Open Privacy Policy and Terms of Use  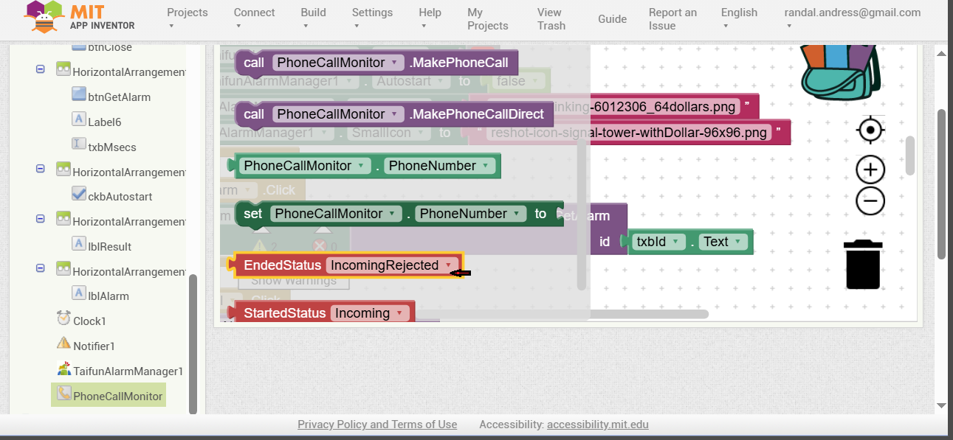(377, 425)
